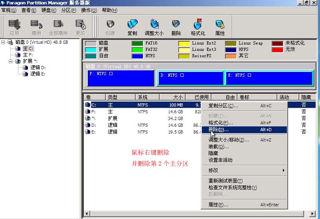The image size is (320, 219).
Task: Open the 查看(E) menu
Action: tap(29, 10)
